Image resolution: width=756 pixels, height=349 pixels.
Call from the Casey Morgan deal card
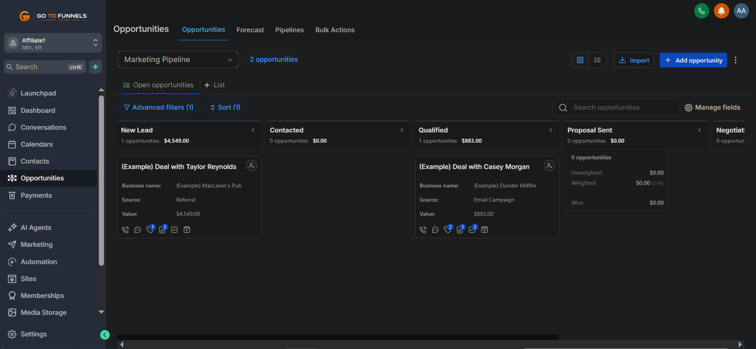click(423, 230)
